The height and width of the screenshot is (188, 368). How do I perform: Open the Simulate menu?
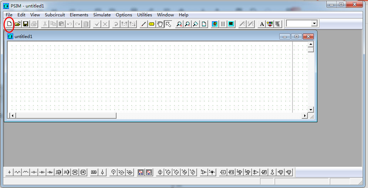(102, 15)
